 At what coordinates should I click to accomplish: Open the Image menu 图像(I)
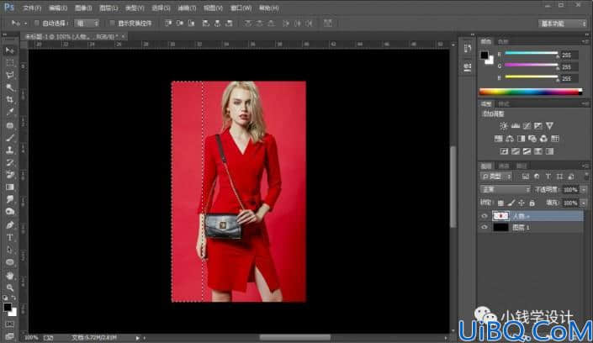[x=83, y=8]
